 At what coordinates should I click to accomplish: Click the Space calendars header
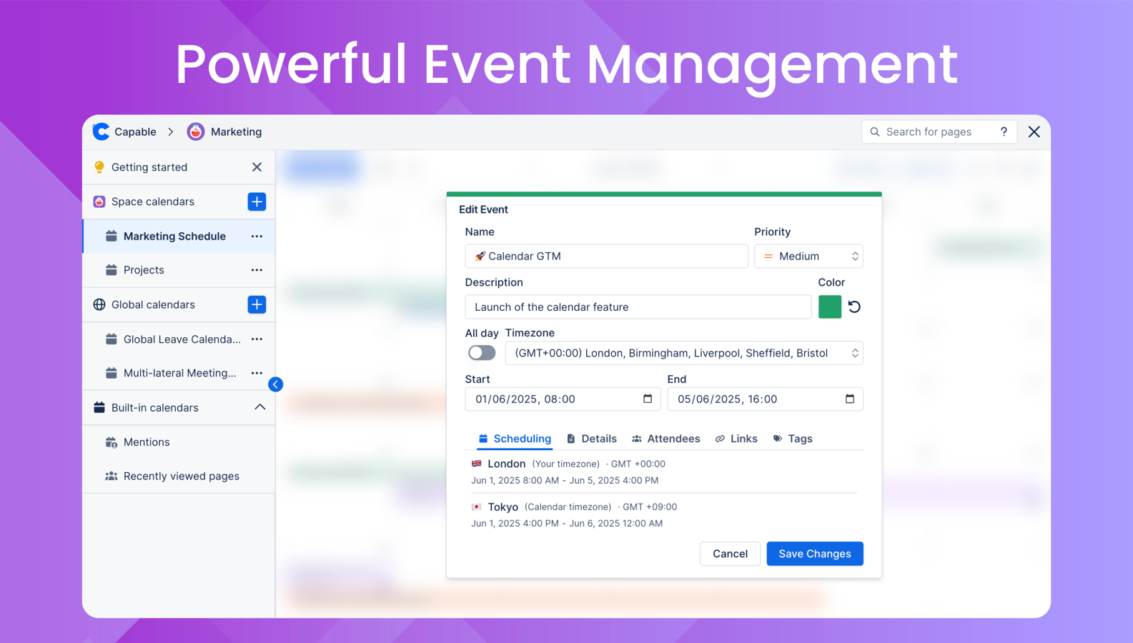(x=179, y=201)
